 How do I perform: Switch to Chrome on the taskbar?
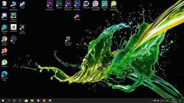point(38,100)
